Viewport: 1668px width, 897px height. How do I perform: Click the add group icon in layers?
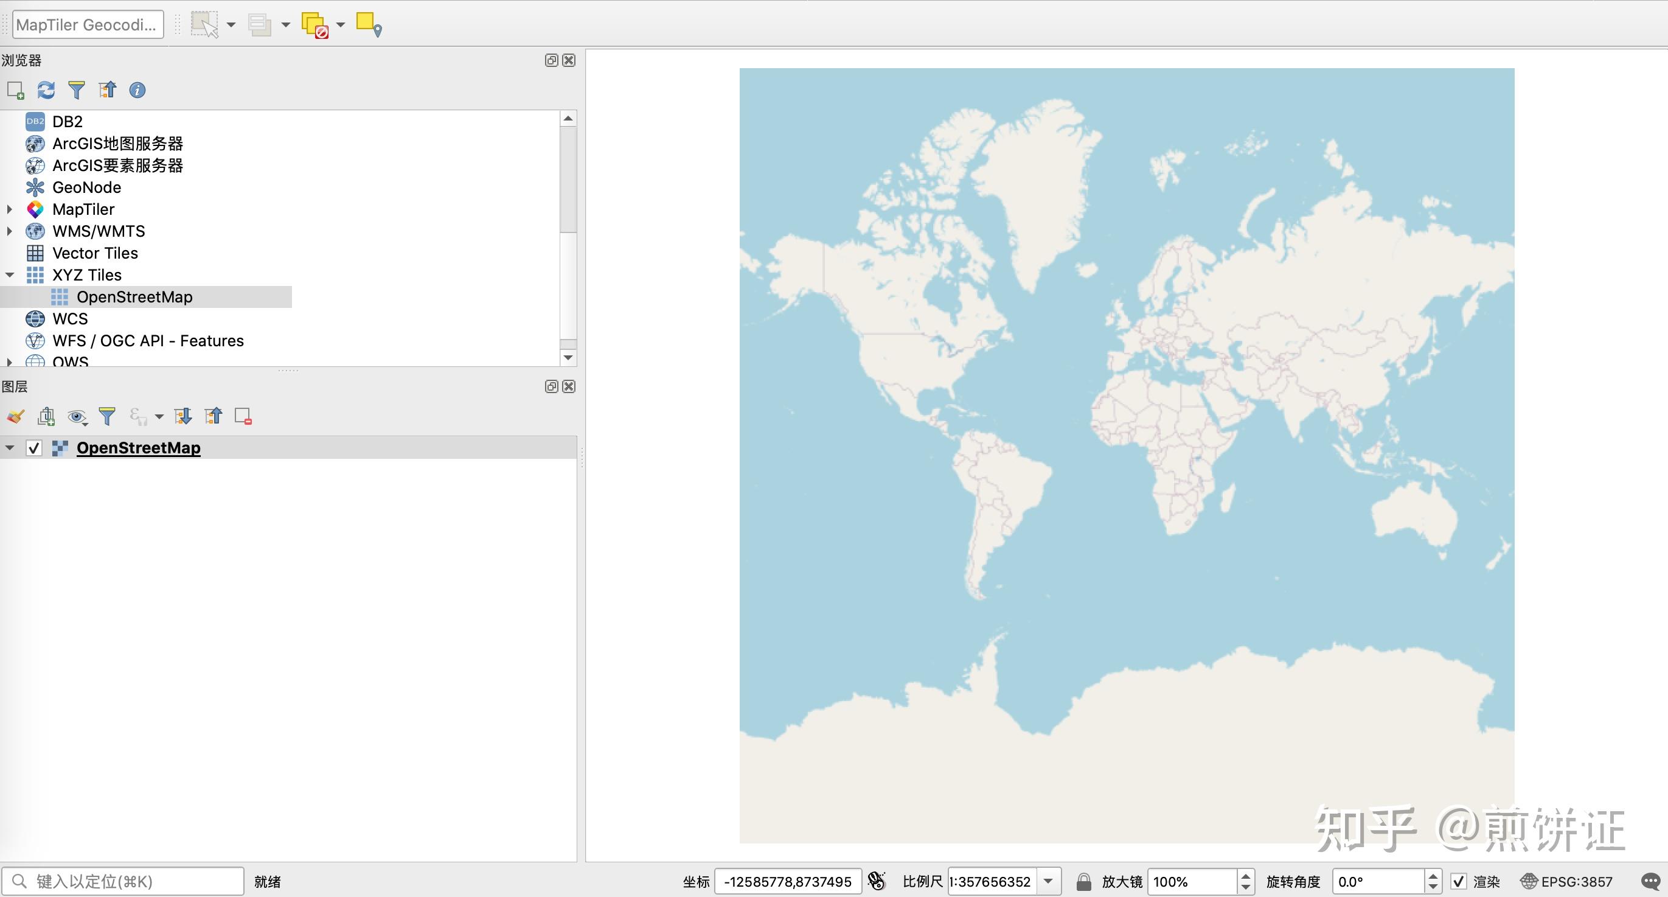click(x=46, y=416)
